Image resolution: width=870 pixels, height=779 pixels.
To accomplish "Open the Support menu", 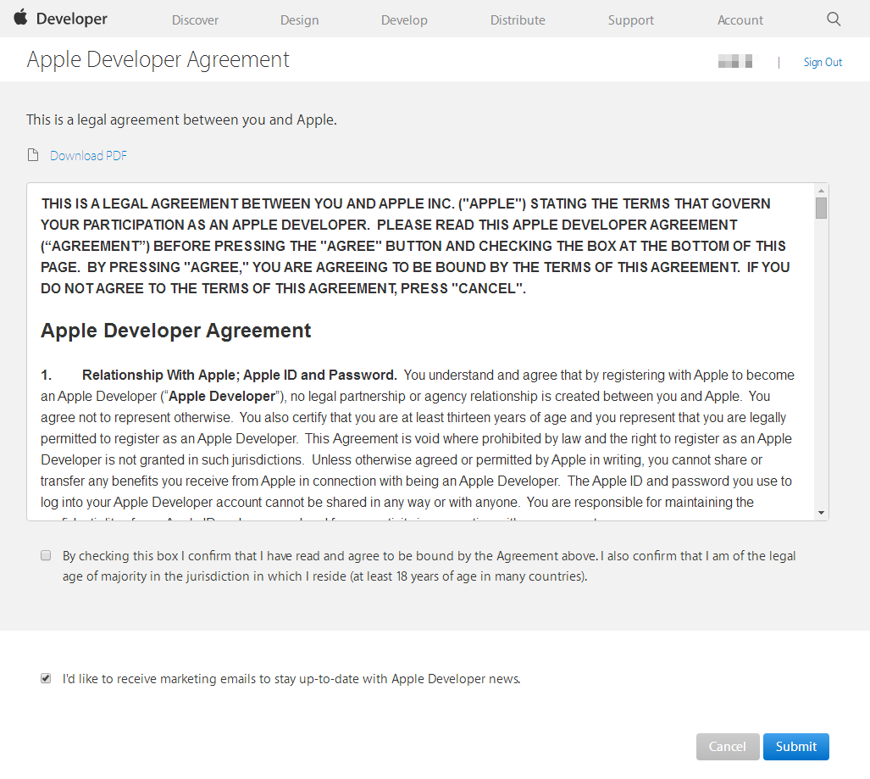I will (630, 19).
